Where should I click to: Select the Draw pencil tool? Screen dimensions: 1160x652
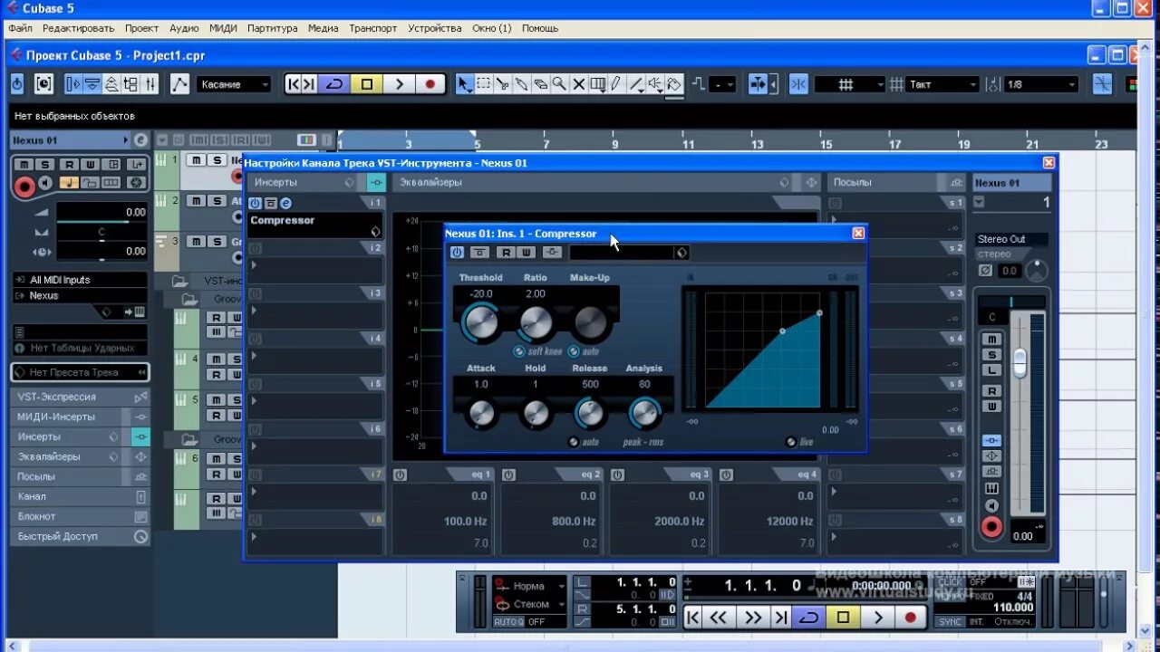coord(616,84)
